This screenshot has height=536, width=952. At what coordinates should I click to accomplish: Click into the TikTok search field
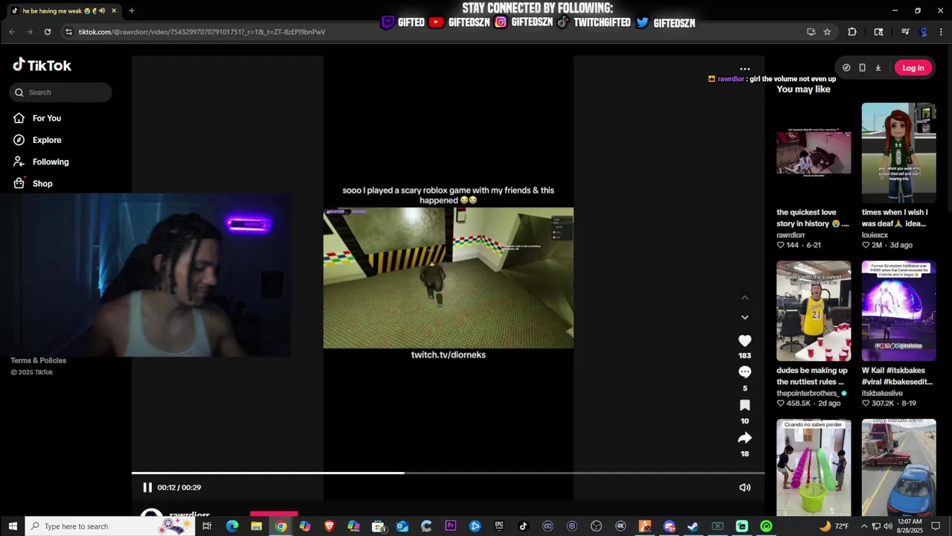click(61, 92)
